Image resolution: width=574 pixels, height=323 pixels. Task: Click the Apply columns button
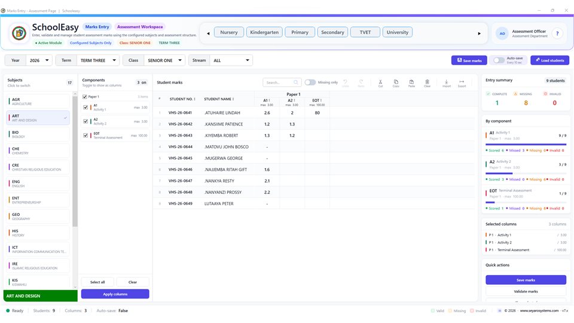pyautogui.click(x=115, y=294)
